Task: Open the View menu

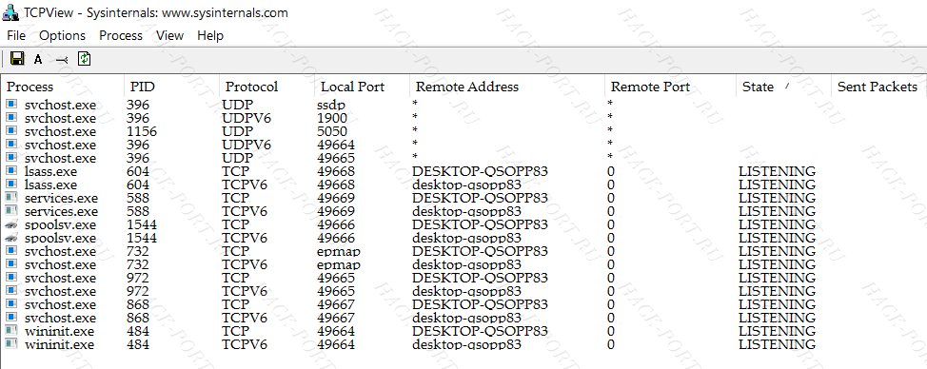Action: pos(169,35)
